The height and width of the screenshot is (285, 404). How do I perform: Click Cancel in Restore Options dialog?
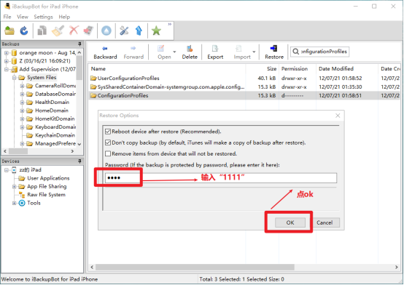point(325,222)
